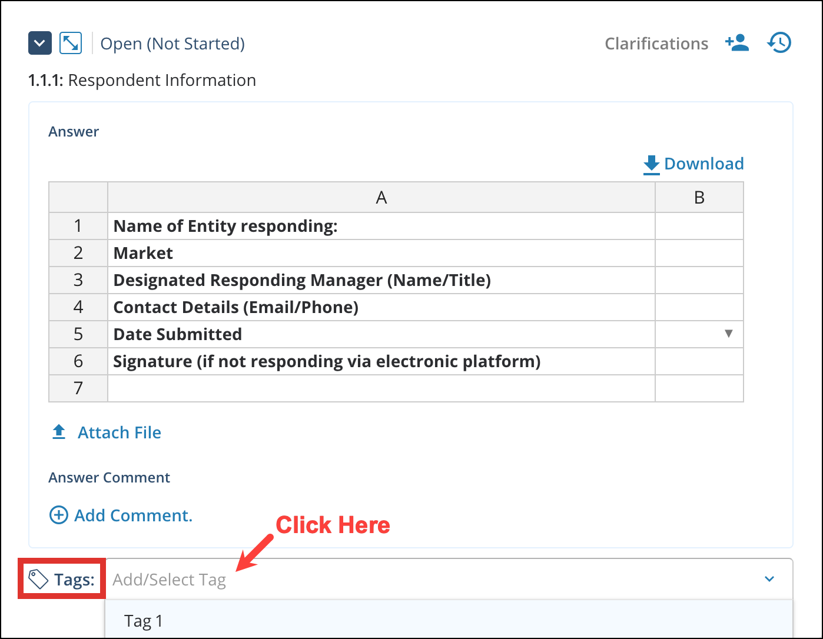
Task: Click the Open (Not Started) status label
Action: pyautogui.click(x=172, y=43)
